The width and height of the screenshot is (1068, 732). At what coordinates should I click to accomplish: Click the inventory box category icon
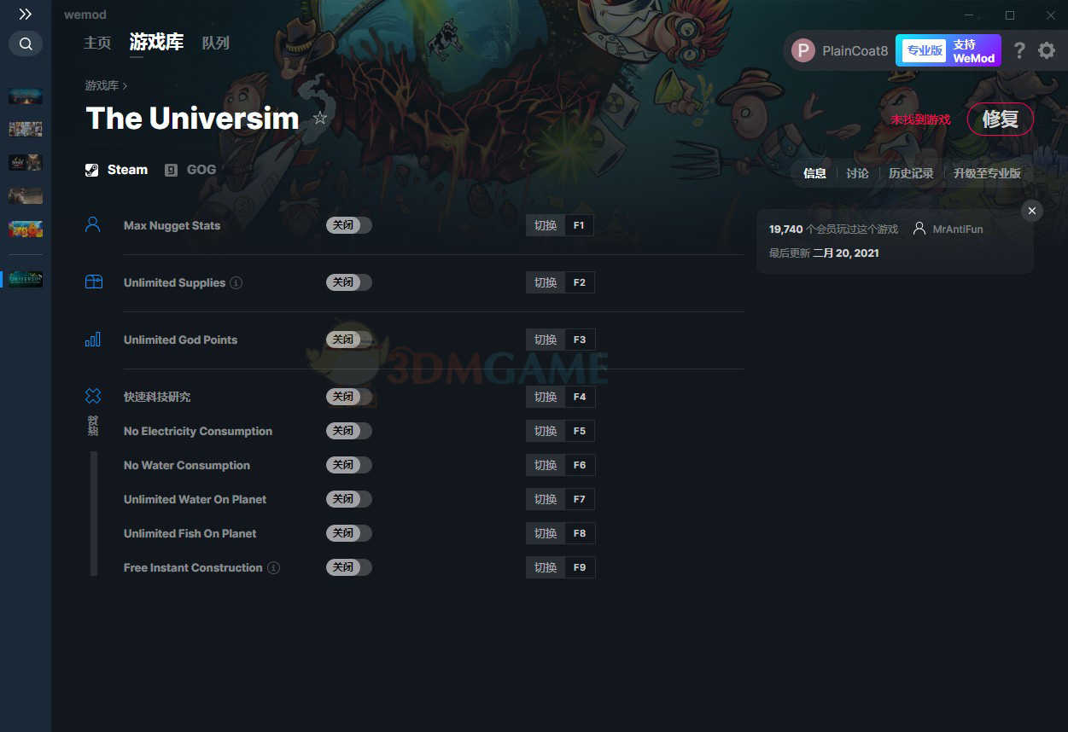point(93,282)
